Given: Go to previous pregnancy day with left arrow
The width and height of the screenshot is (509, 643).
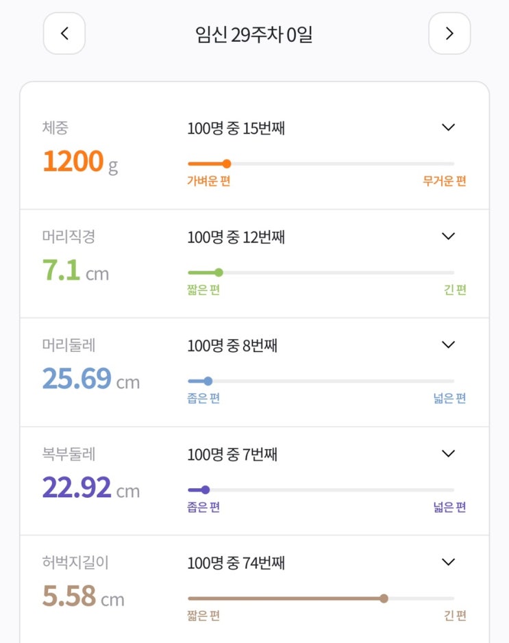Looking at the screenshot, I should click(x=64, y=34).
